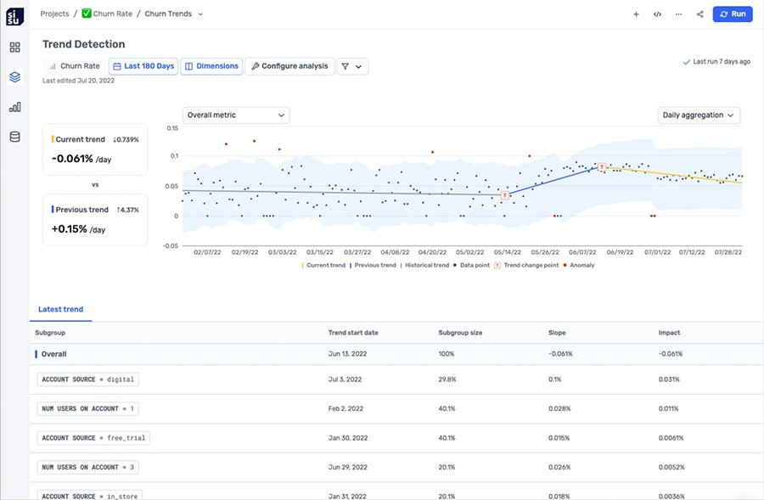
Task: Click the Run button
Action: click(732, 14)
